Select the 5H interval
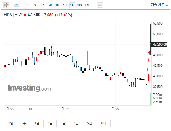171x131 pixels. pos(65,5)
